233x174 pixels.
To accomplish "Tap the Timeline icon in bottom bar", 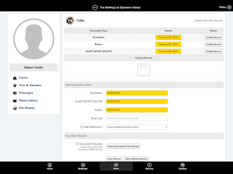I will (x=182, y=165).
